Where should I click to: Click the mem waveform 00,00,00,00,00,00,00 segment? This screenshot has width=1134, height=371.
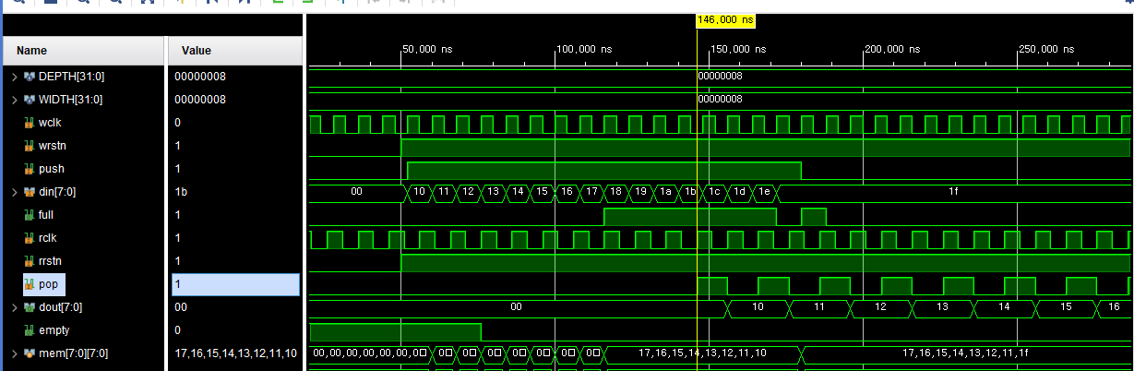click(369, 353)
